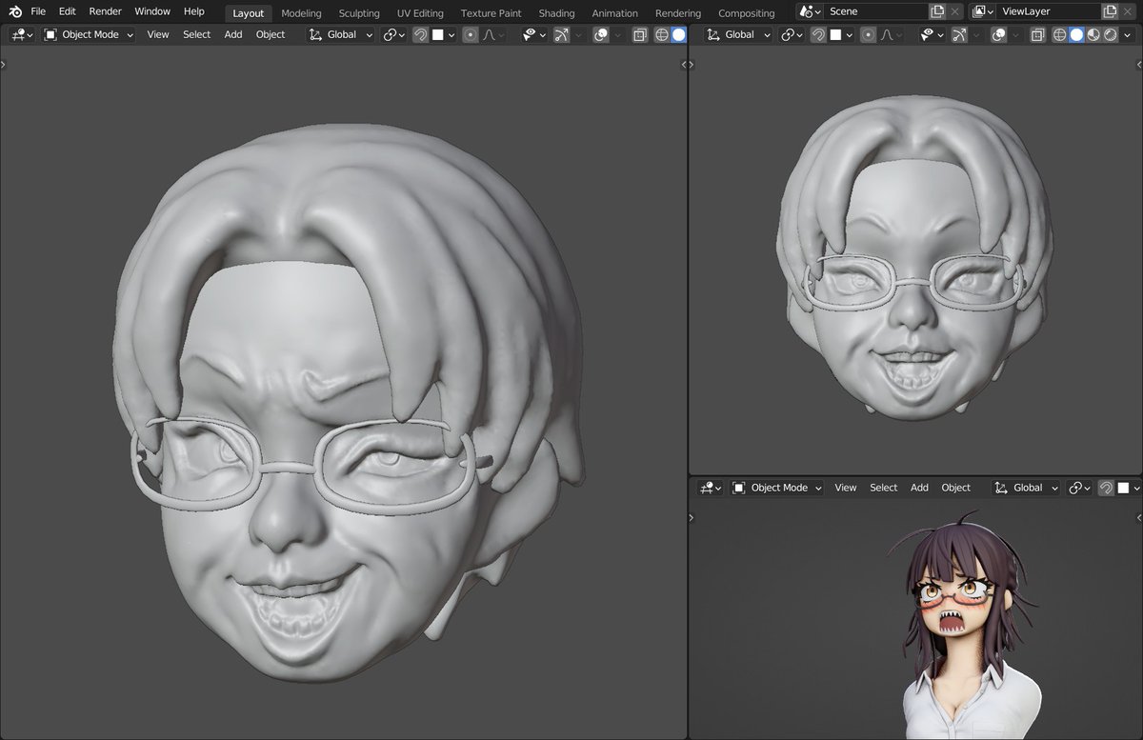Open the File menu
Screen dimensions: 1143x740
point(38,11)
